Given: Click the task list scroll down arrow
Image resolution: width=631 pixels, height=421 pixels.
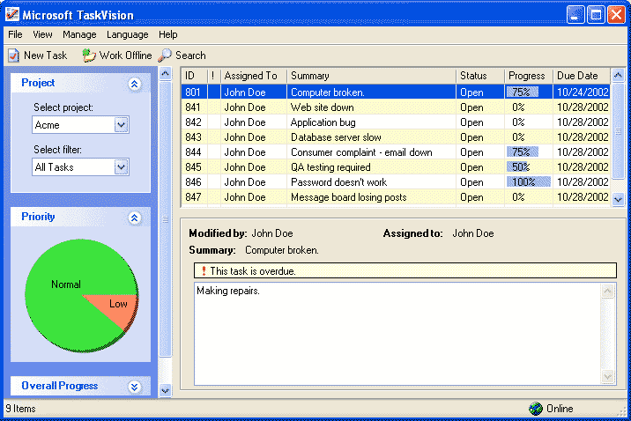Looking at the screenshot, I should 618,199.
